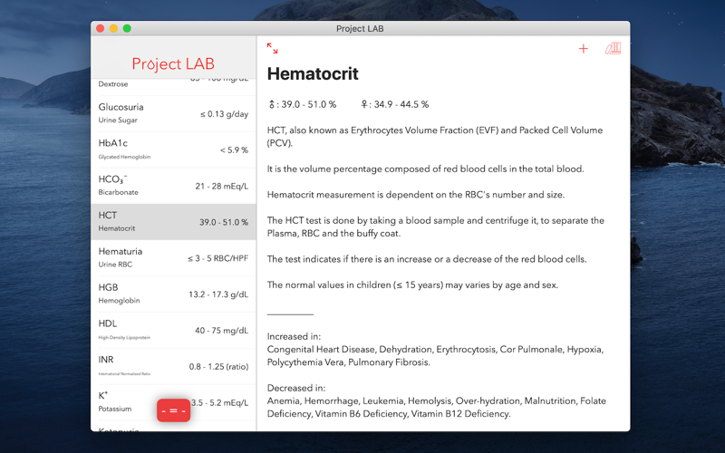
Task: Select the HbA1c list entry
Action: (173, 149)
